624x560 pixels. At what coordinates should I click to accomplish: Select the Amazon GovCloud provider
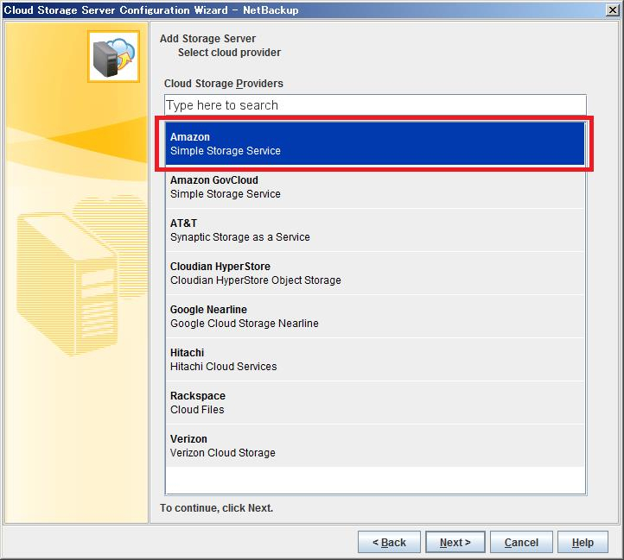coord(375,186)
